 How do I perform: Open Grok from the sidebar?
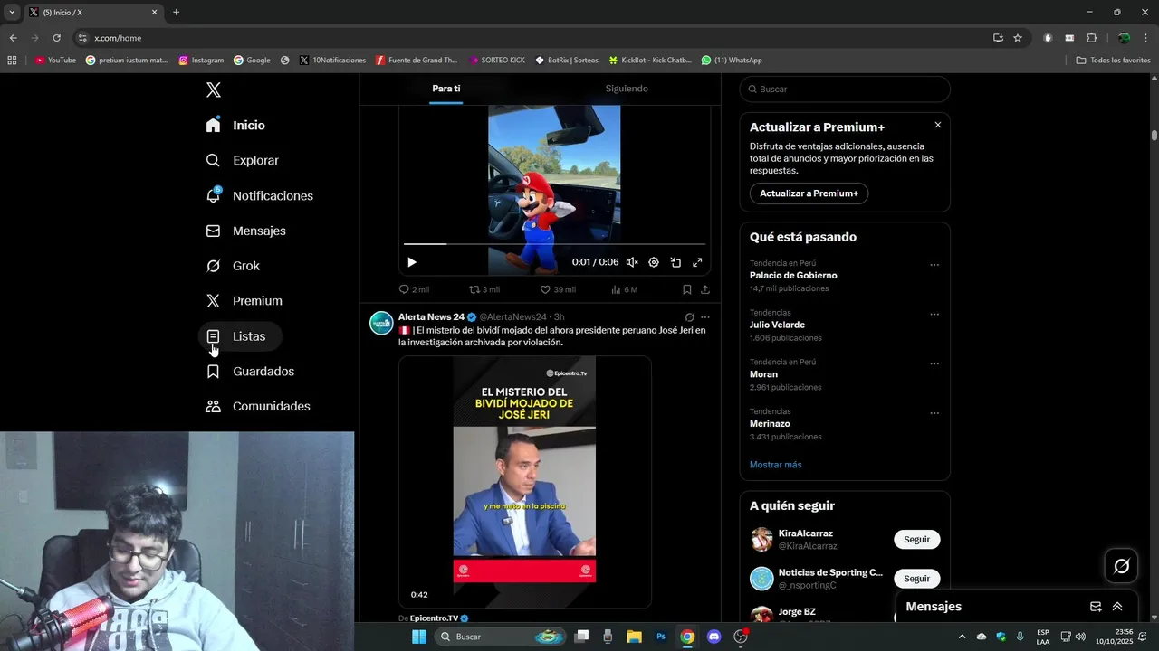click(233, 266)
